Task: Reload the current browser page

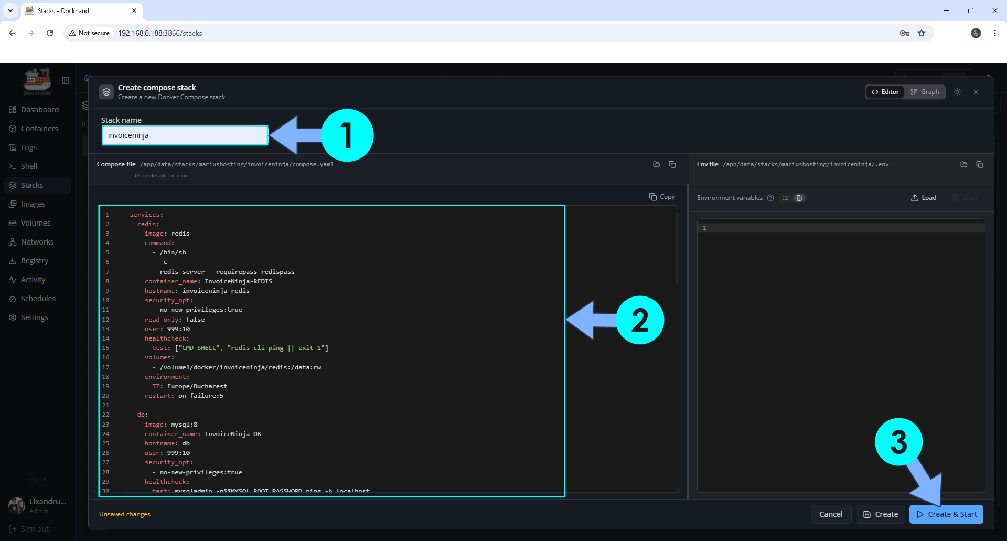Action: coord(50,33)
